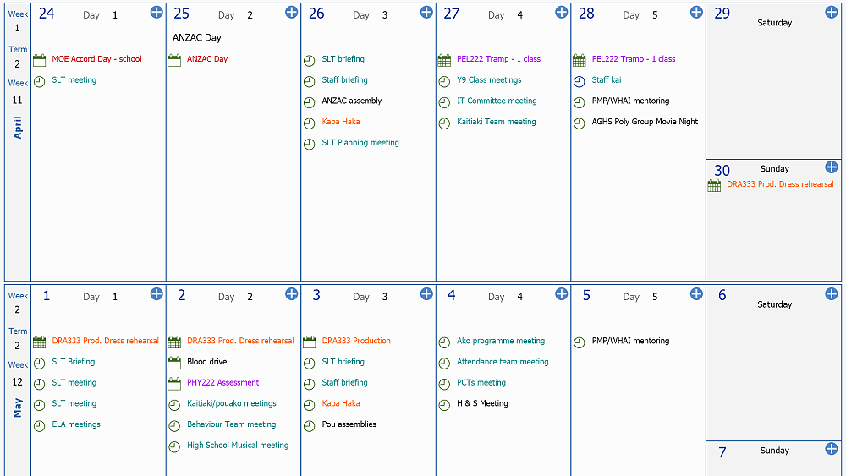The width and height of the screenshot is (846, 476).
Task: Add new event on Sunday April 30
Action: (831, 167)
